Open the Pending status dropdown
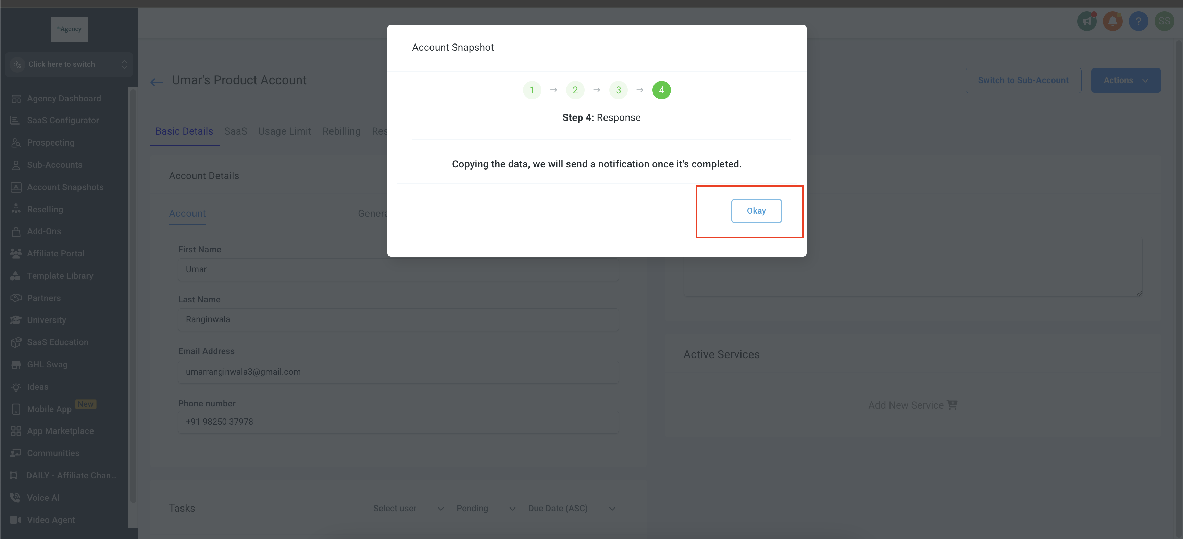Viewport: 1183px width, 539px height. tap(485, 508)
